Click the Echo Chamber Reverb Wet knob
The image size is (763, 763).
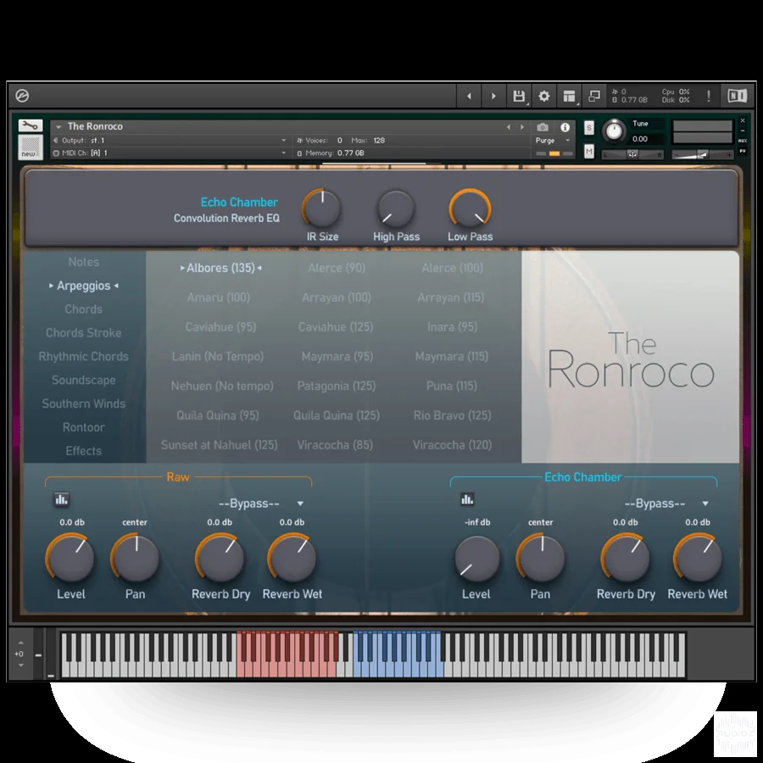click(x=698, y=558)
